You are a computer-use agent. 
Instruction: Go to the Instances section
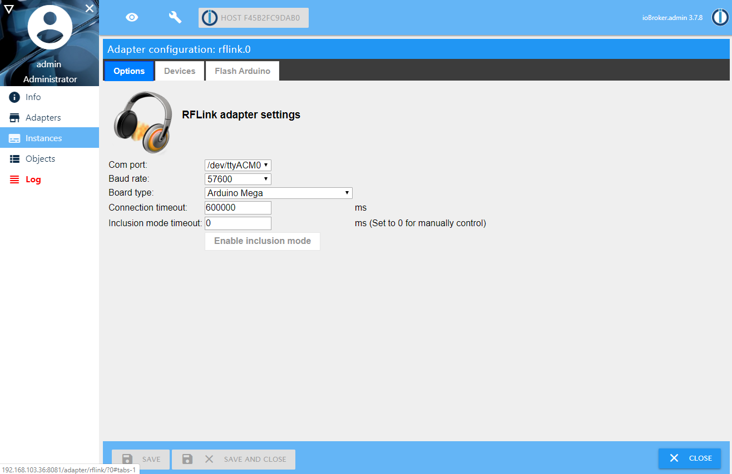[43, 138]
